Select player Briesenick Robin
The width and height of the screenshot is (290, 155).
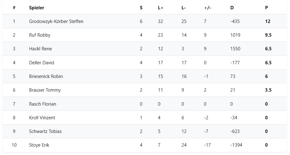46,76
